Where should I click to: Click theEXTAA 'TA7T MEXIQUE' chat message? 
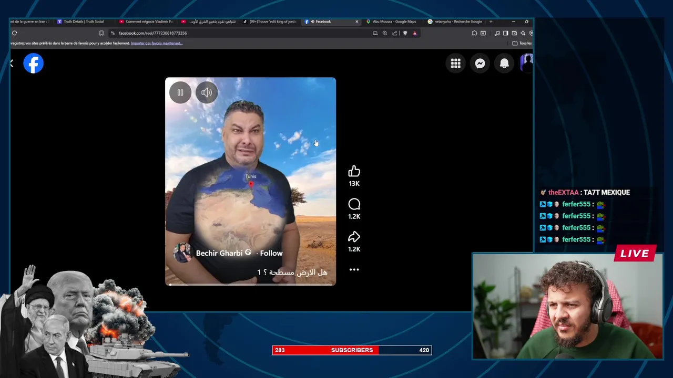585,192
